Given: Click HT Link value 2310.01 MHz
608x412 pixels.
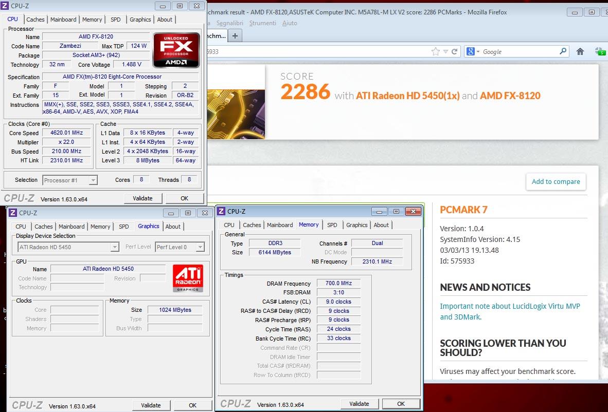Looking at the screenshot, I should pyautogui.click(x=66, y=160).
